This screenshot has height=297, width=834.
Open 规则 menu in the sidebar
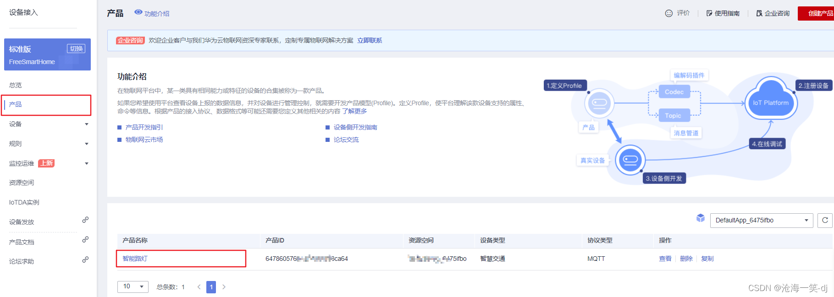[x=15, y=144]
